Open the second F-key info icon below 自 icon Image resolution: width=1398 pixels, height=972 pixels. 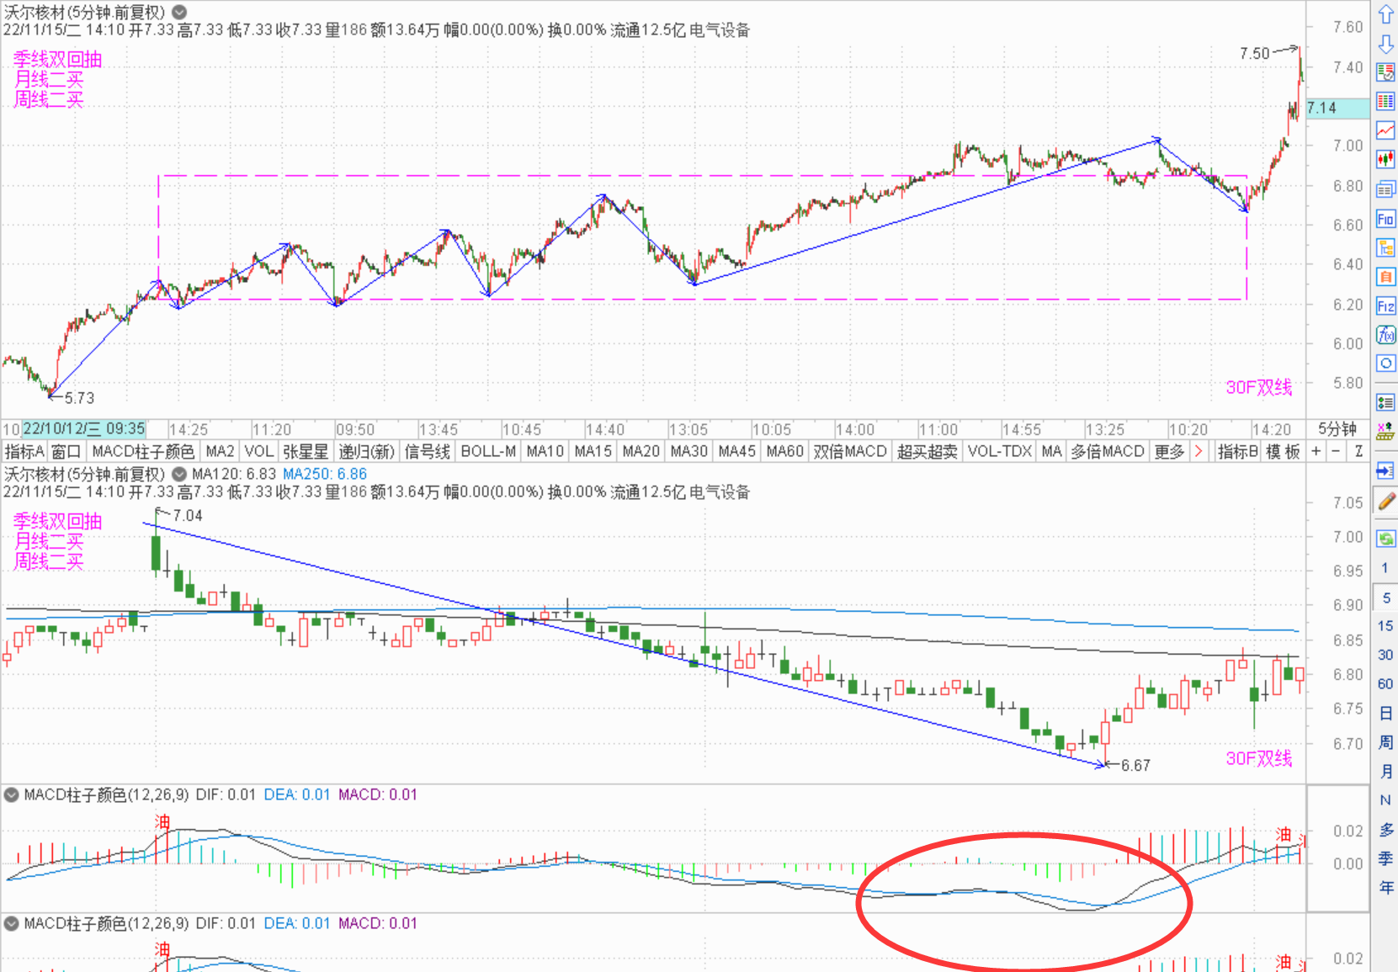pyautogui.click(x=1385, y=305)
